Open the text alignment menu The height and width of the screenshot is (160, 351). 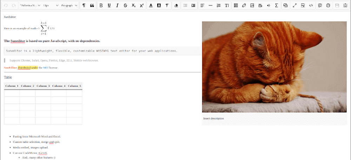[x=203, y=6]
